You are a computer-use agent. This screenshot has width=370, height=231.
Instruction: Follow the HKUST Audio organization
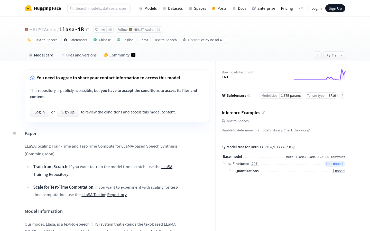pyautogui.click(x=123, y=30)
